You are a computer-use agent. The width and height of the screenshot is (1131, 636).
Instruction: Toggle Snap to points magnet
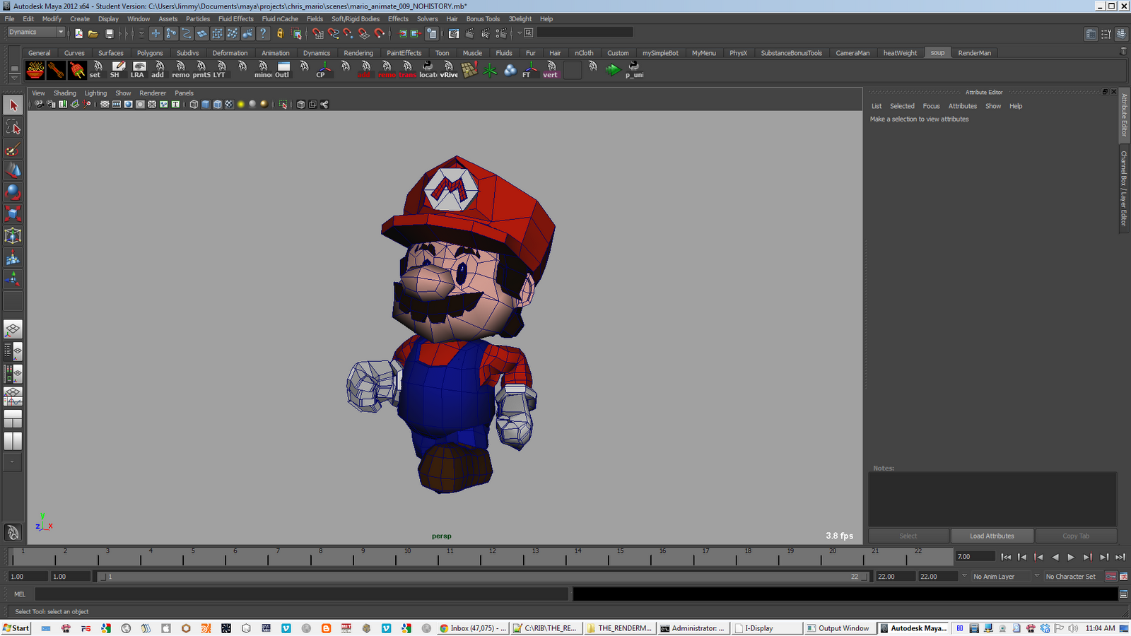coord(348,33)
